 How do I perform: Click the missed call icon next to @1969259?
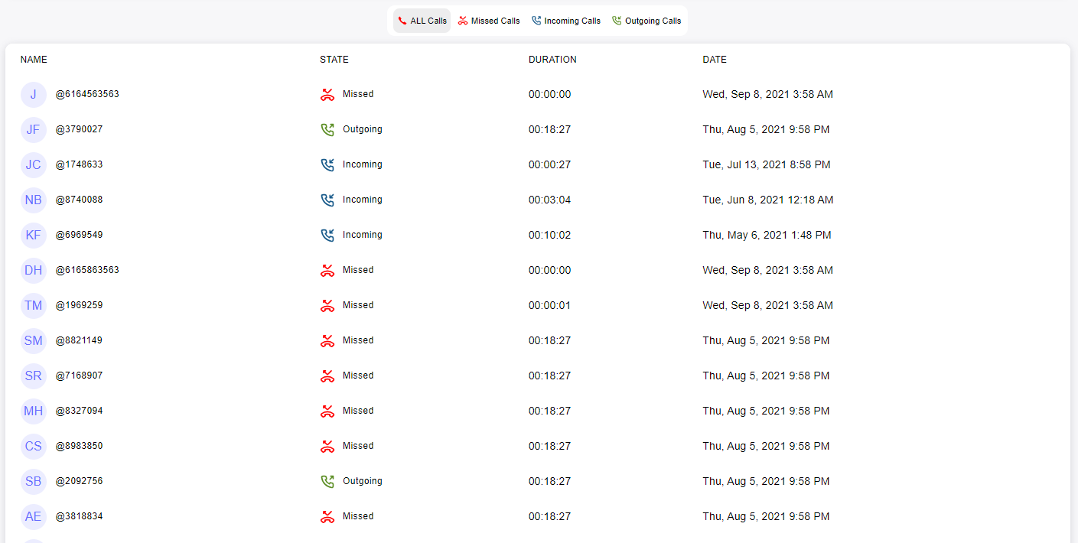pos(327,304)
